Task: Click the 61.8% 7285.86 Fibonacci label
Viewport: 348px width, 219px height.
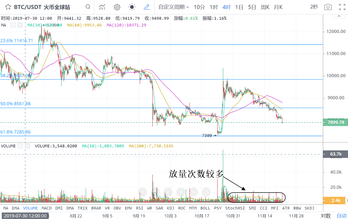Action: click(x=15, y=132)
